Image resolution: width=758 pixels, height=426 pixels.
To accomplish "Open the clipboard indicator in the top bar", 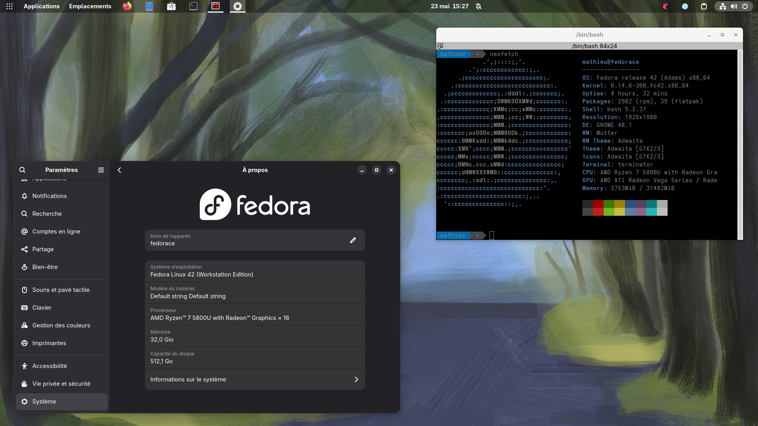I will point(704,6).
